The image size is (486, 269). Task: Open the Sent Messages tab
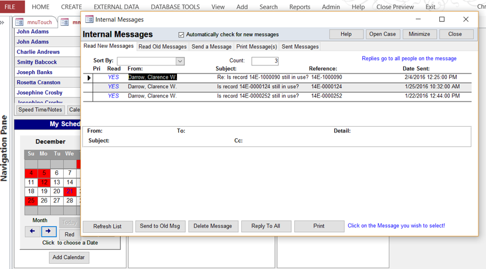point(300,47)
